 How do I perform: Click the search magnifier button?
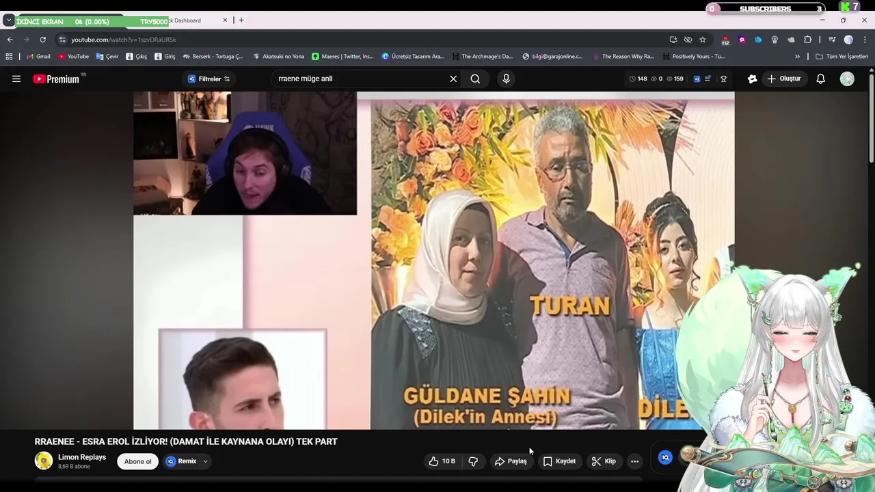point(475,79)
